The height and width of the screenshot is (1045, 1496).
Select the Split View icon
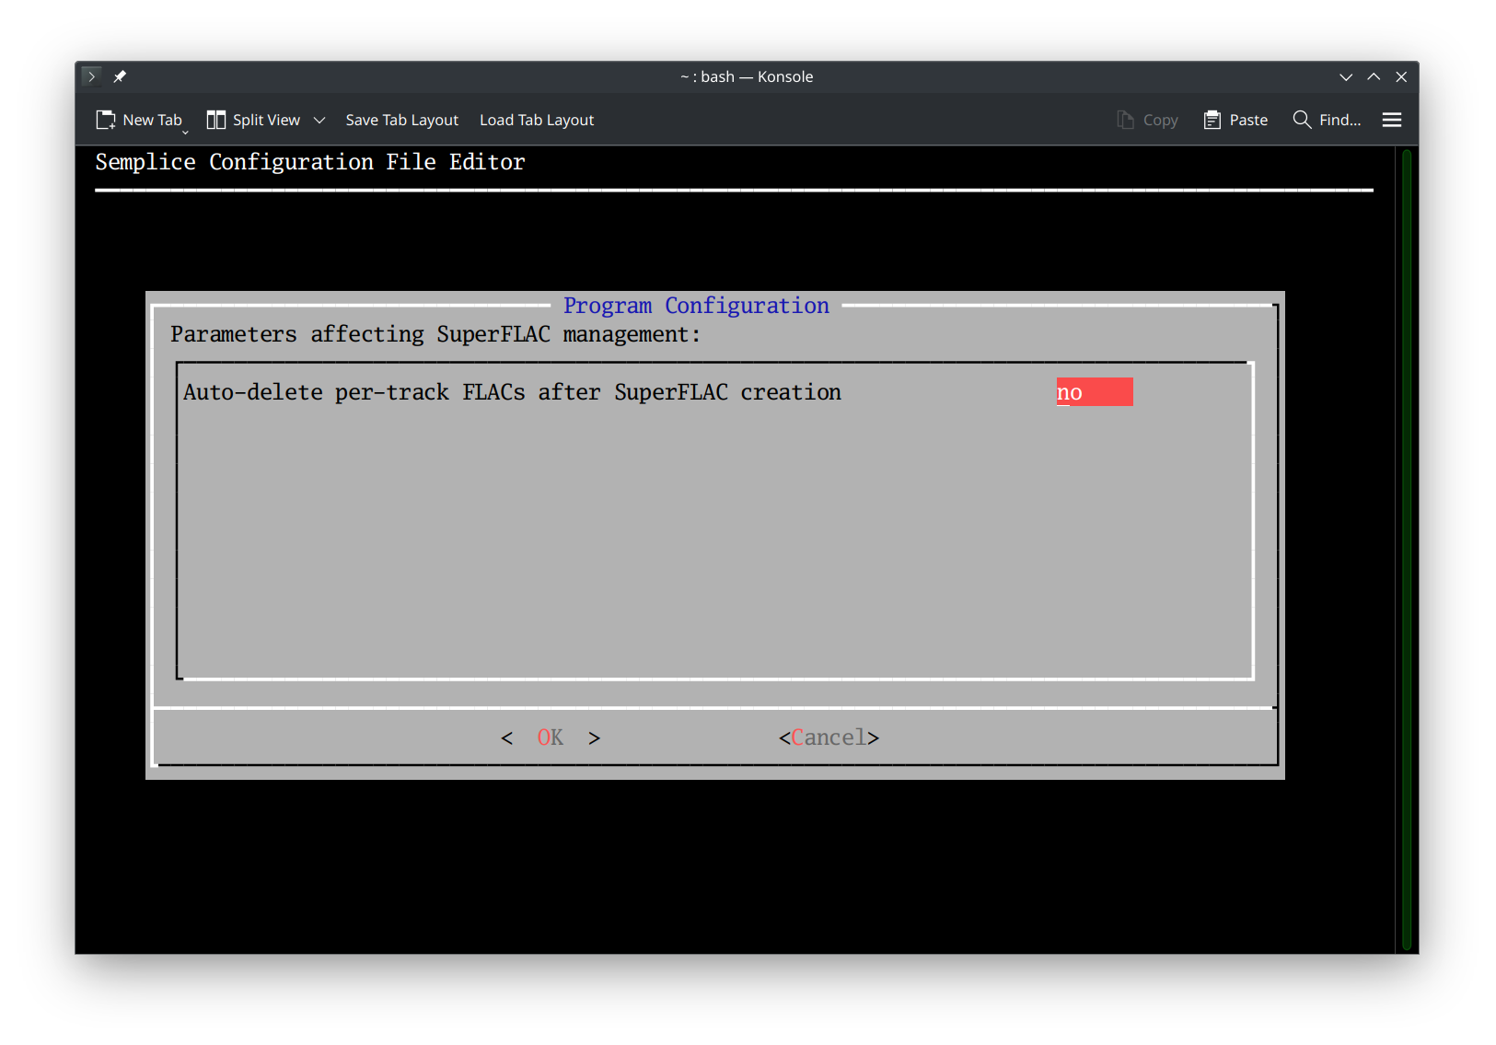[x=215, y=120]
